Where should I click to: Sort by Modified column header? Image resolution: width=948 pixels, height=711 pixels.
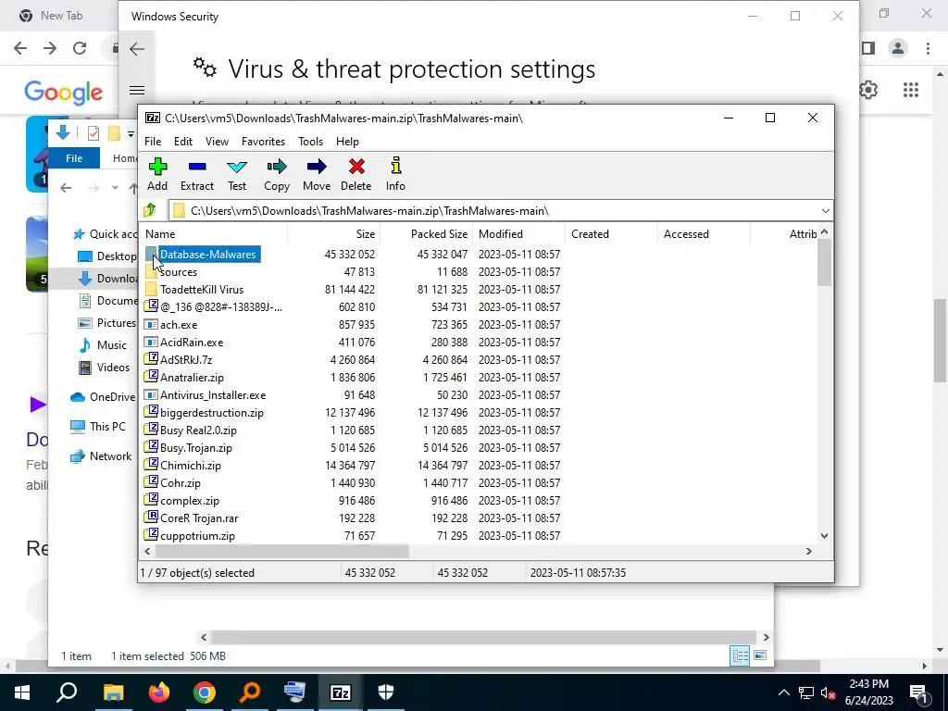[x=518, y=234]
